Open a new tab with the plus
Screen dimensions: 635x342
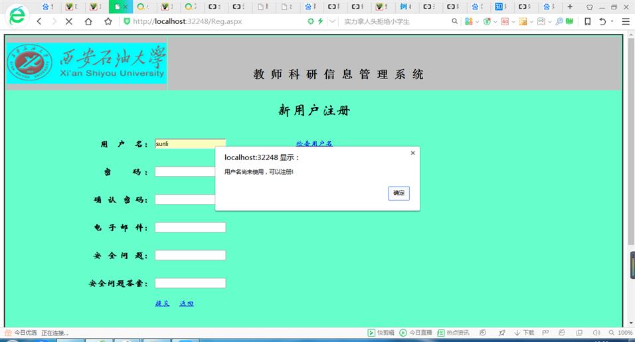coord(570,7)
